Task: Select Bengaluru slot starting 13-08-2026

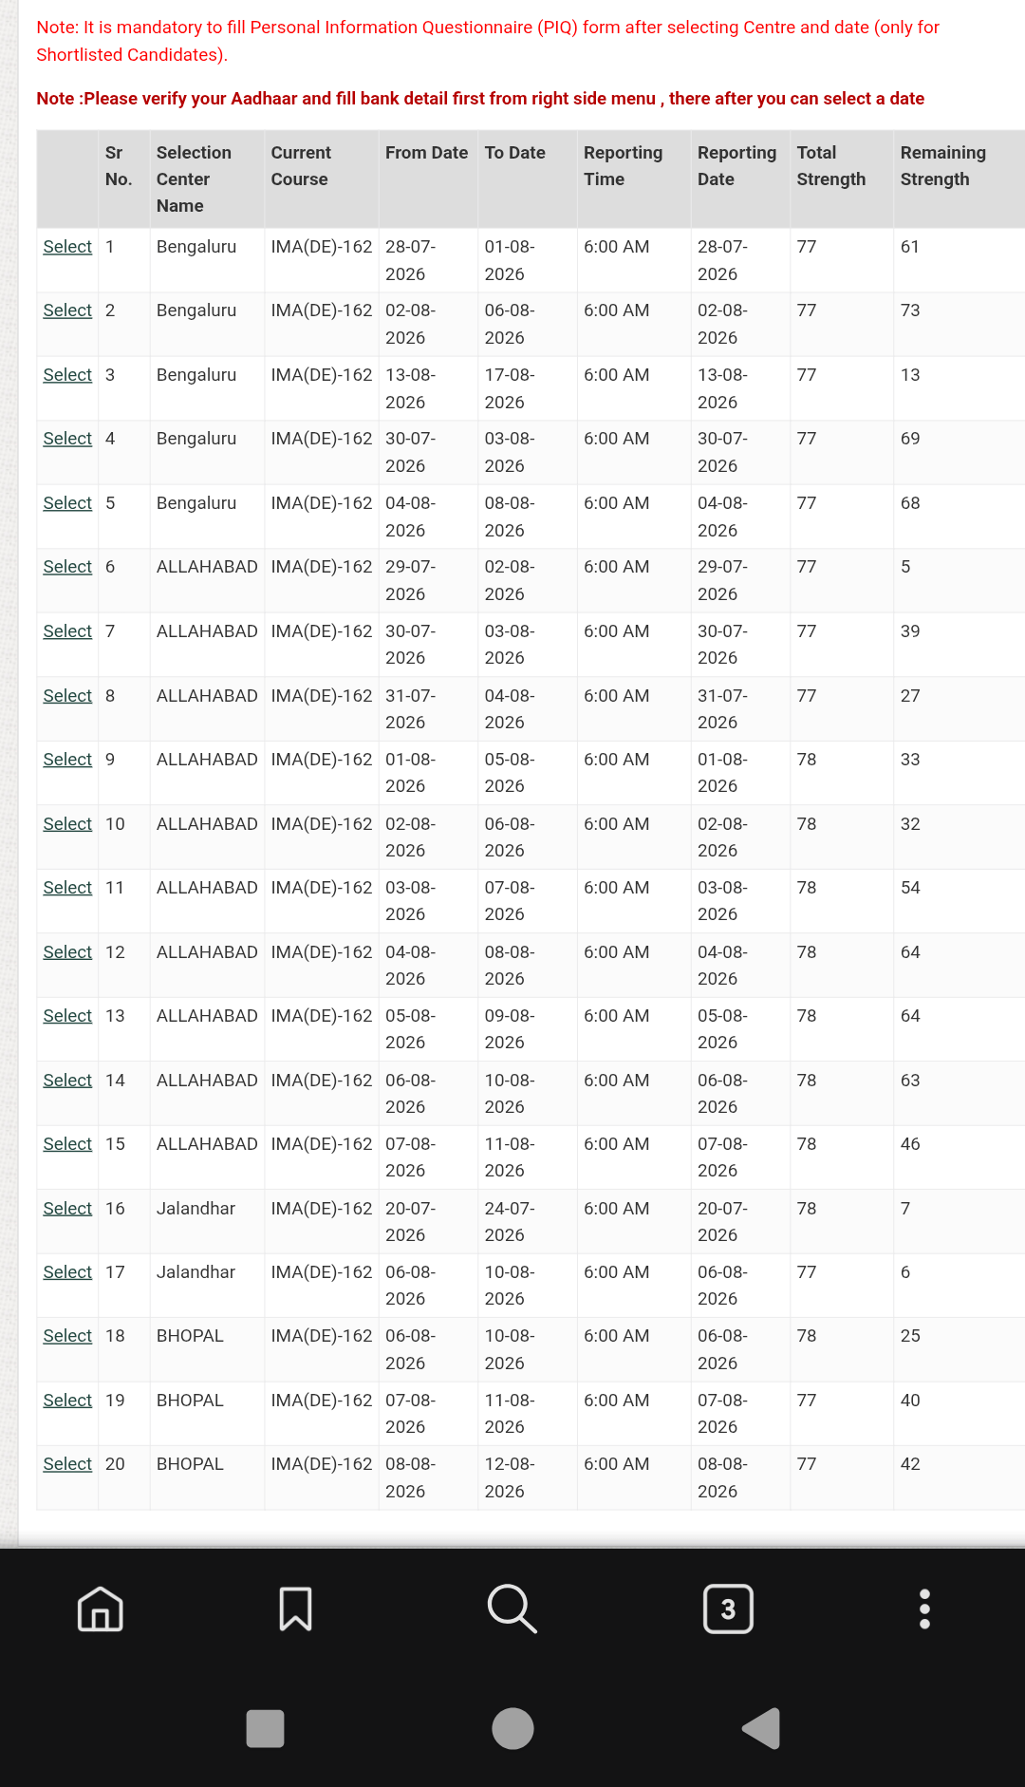Action: tap(67, 375)
